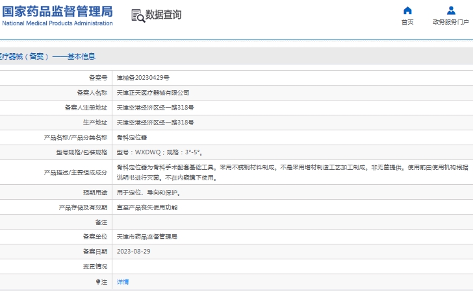Click the filing number 津械备20230429号
Viewport: 473px width, 295px height.
[143, 78]
